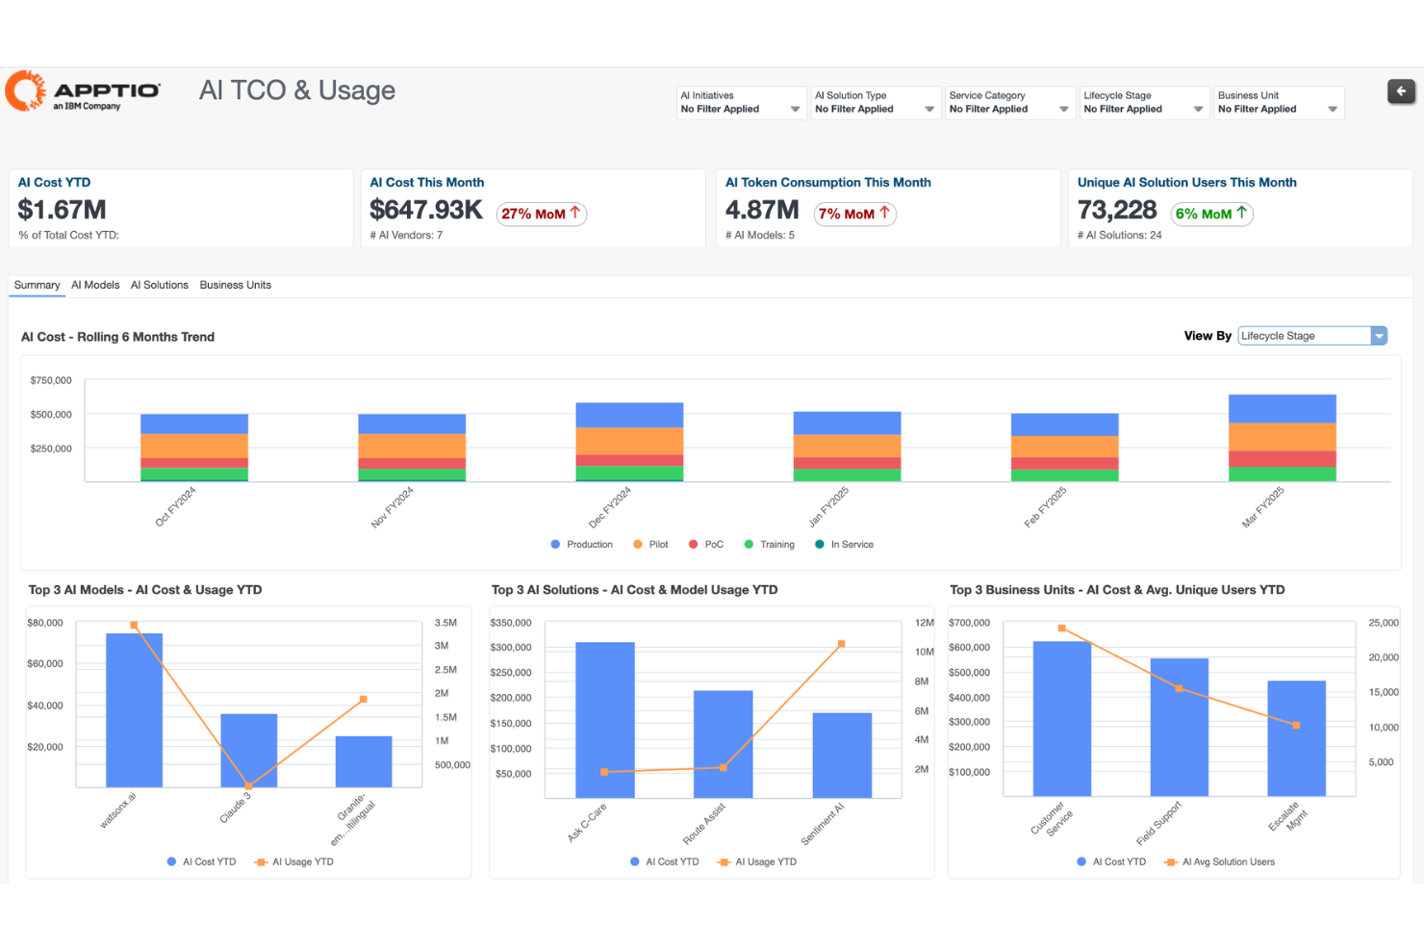The height and width of the screenshot is (950, 1424).
Task: Click the 'AI TCO & Usage' page title
Action: [x=297, y=90]
